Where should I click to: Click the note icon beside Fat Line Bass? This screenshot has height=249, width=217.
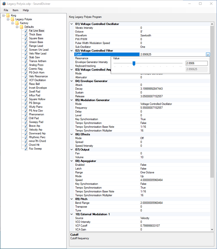point(26,31)
